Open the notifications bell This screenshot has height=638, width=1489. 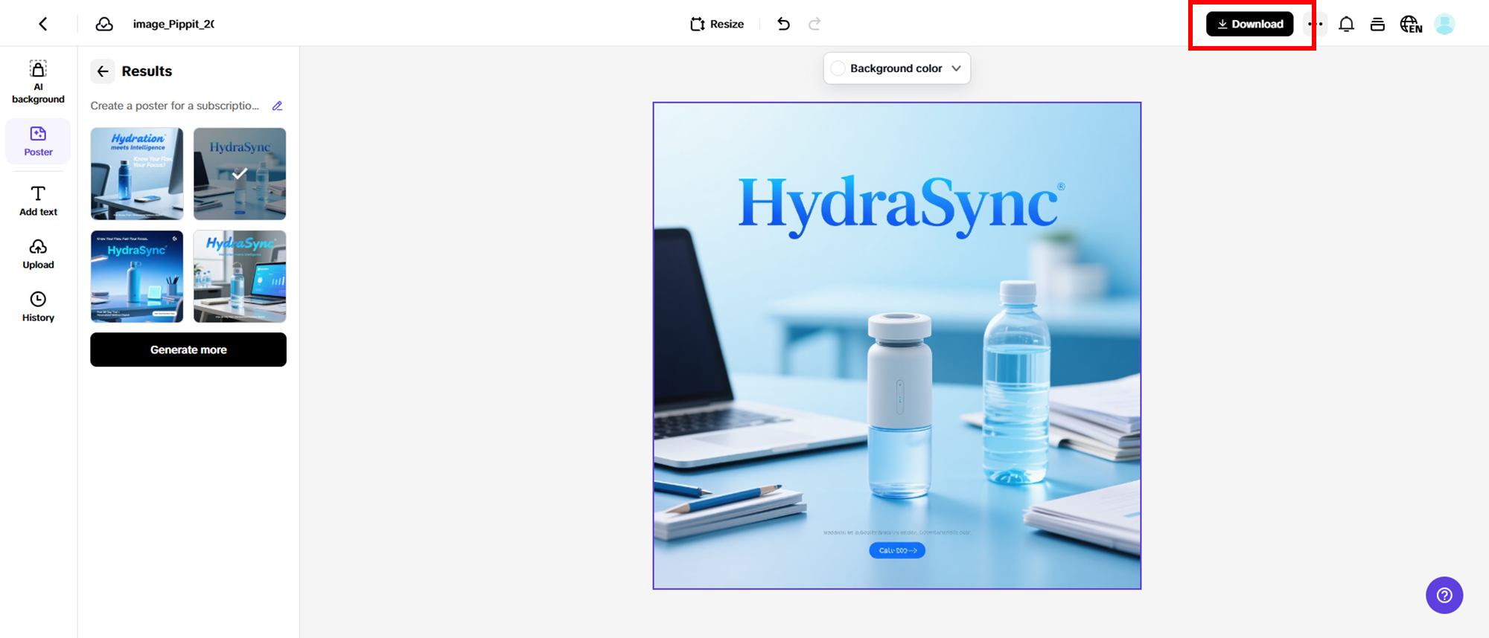tap(1346, 24)
